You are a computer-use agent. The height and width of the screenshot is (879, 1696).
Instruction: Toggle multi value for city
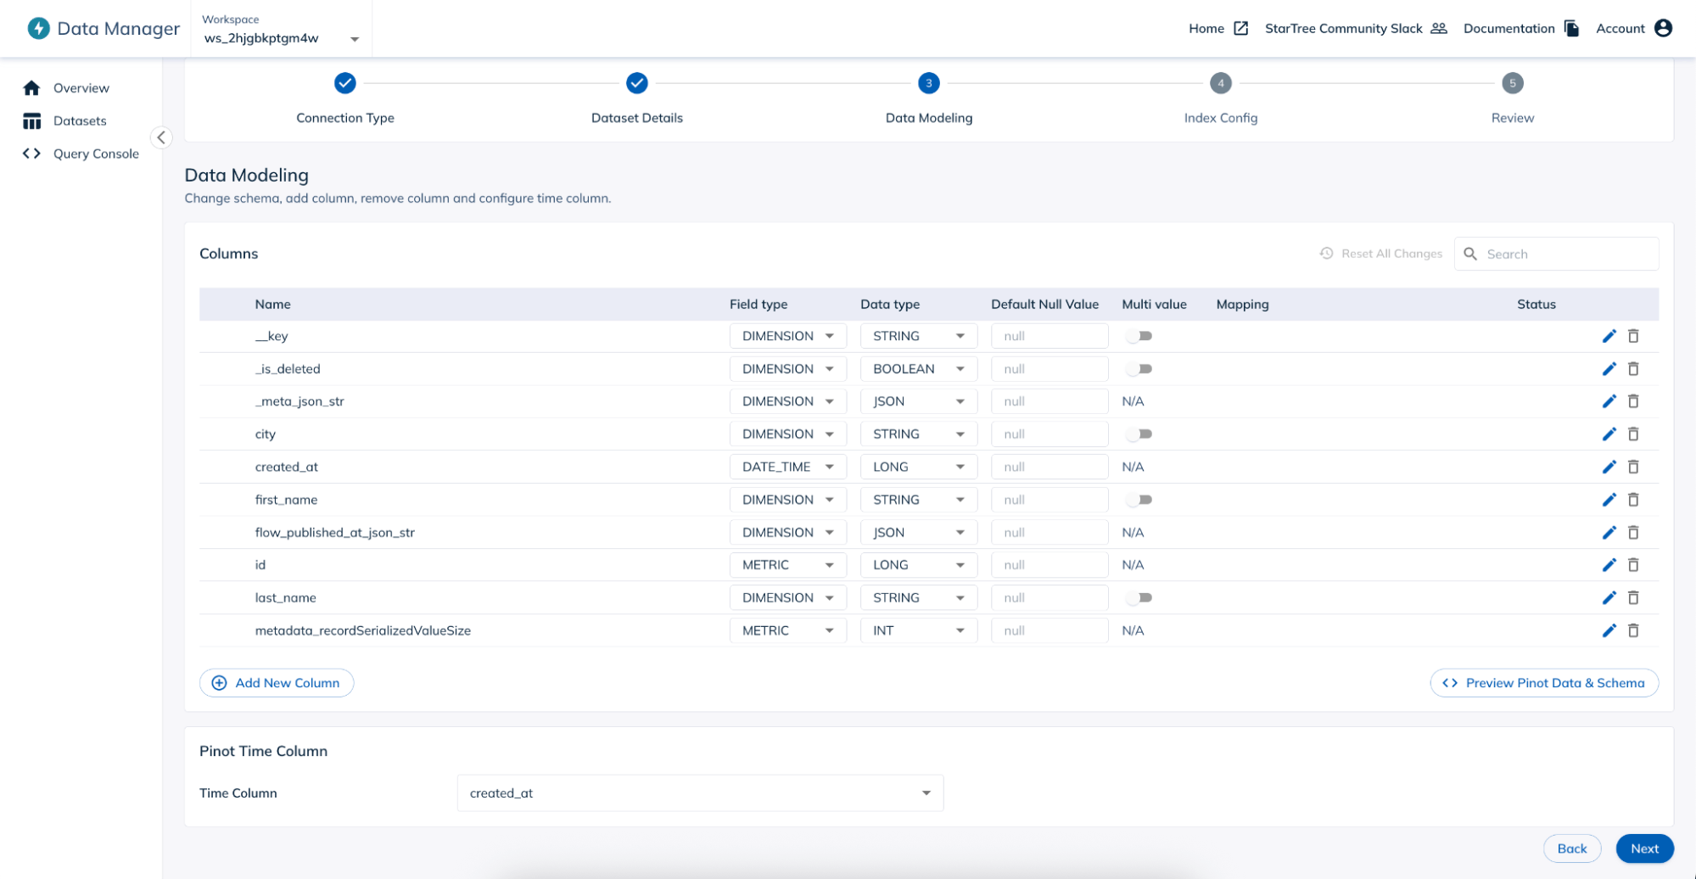(1139, 434)
